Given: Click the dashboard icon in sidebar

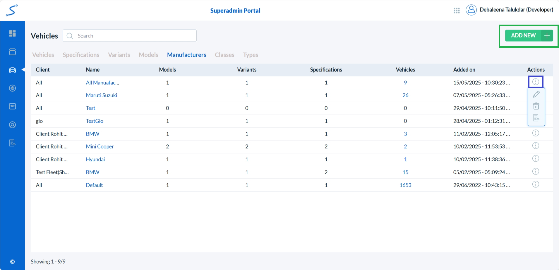Looking at the screenshot, I should click(12, 33).
